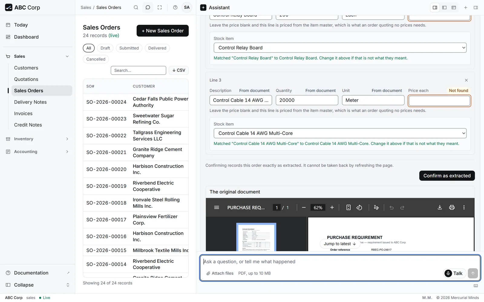Print the PDF document
484x302 pixels.
[452, 207]
